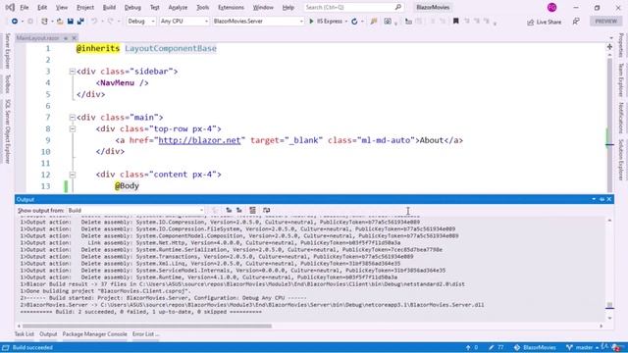This screenshot has height=353, width=628.
Task: Click the search magnifier icon
Action: 397,7
